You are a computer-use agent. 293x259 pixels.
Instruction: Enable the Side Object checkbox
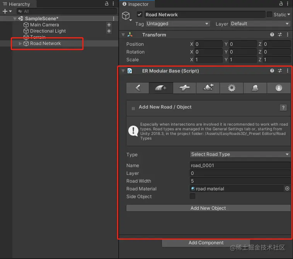click(192, 196)
